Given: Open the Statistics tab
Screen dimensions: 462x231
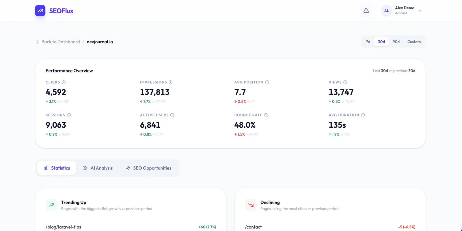Looking at the screenshot, I should pyautogui.click(x=57, y=168).
